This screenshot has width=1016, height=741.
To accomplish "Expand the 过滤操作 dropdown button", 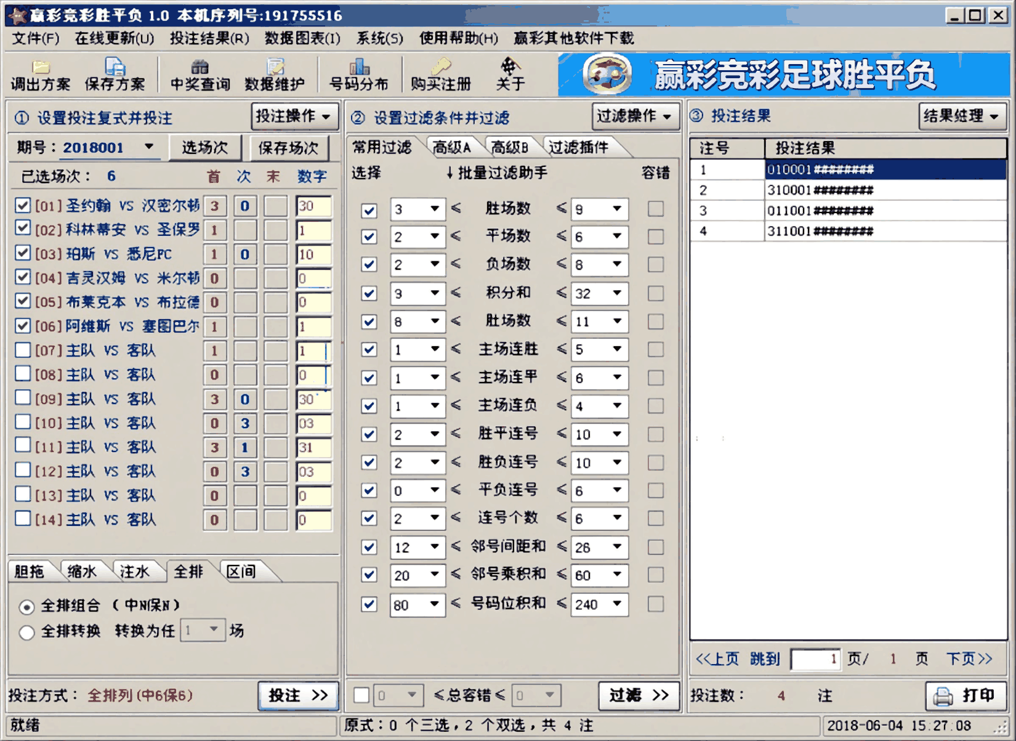I will click(x=635, y=116).
